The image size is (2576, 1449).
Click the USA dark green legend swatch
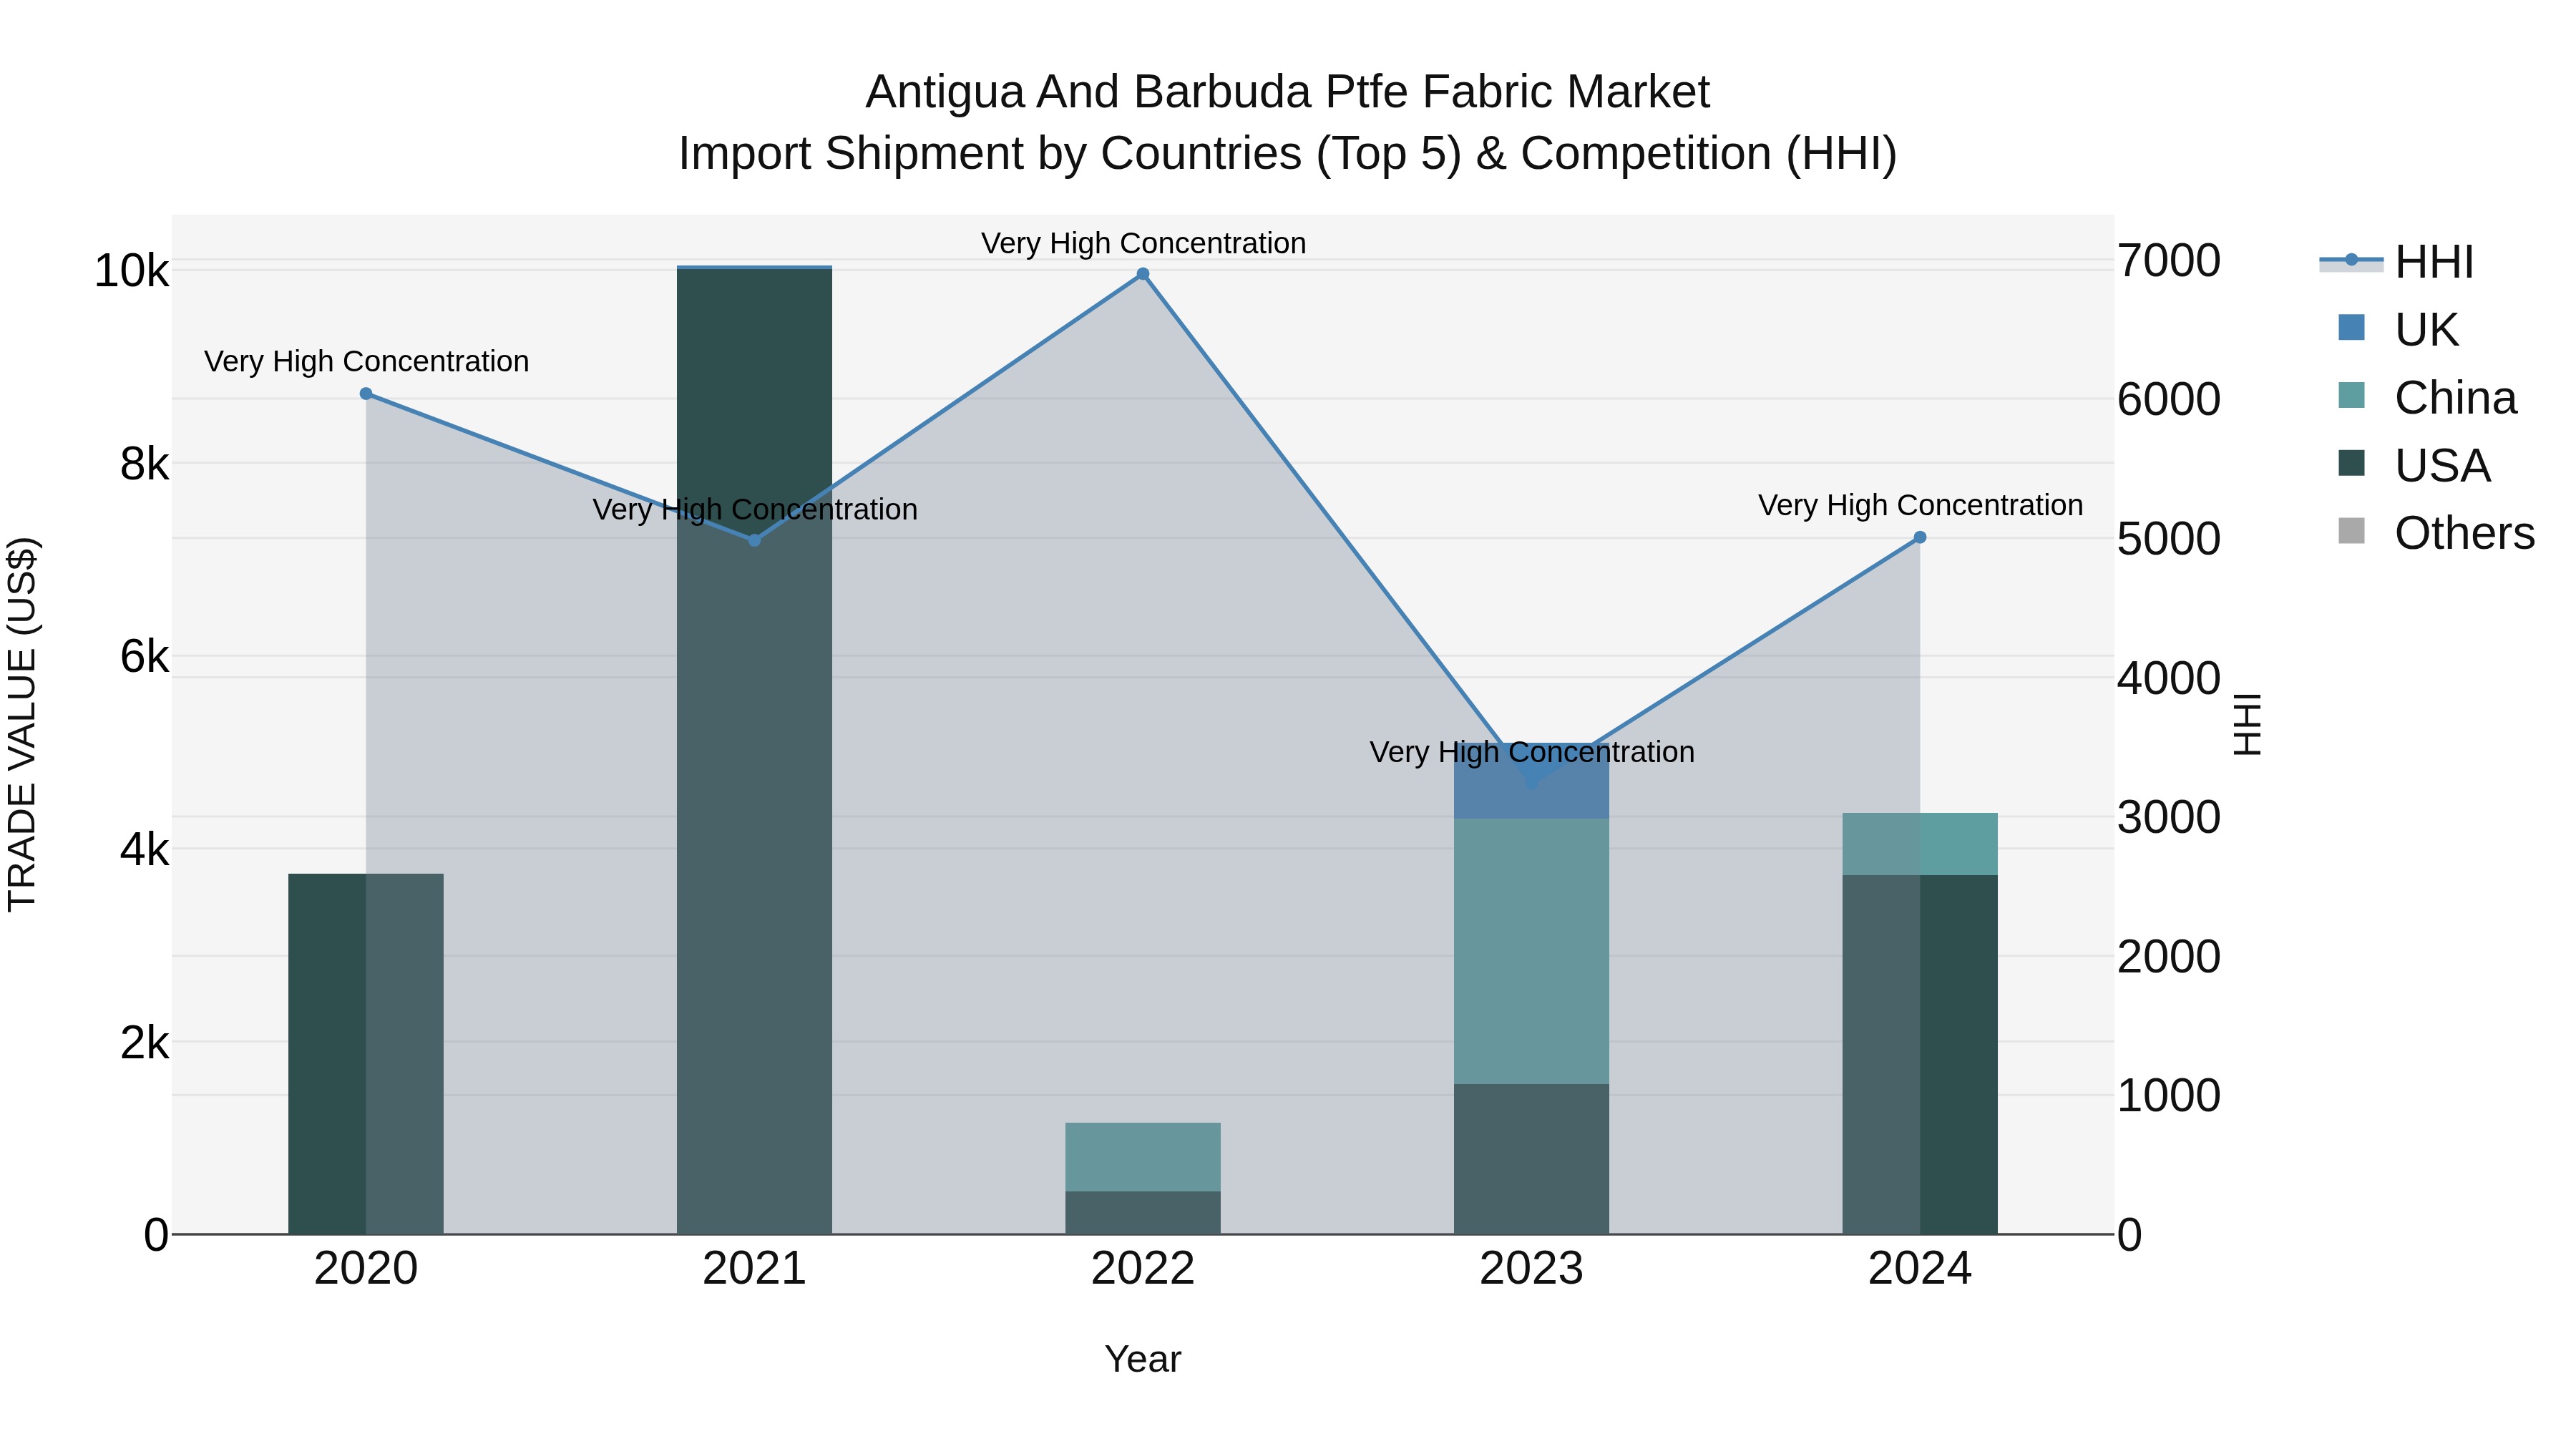(2352, 464)
